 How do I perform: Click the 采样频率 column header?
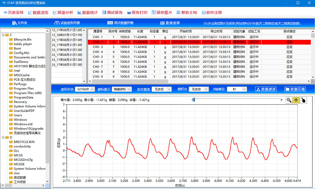pyautogui.click(x=124, y=31)
